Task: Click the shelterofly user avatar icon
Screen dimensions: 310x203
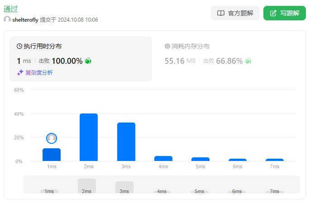Action: click(7, 20)
